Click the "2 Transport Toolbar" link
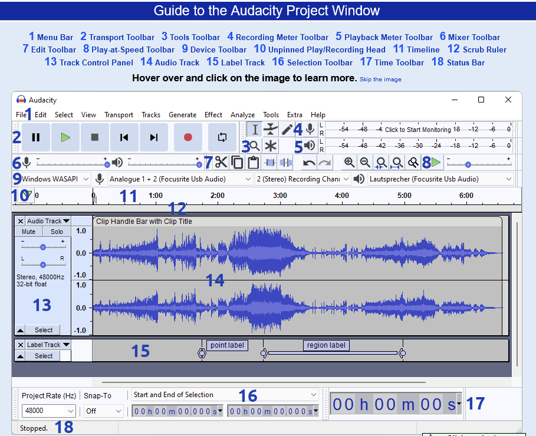The height and width of the screenshot is (436, 536). click(x=117, y=37)
